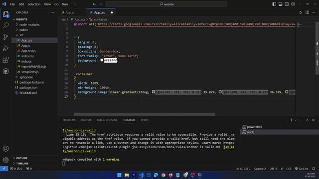The width and height of the screenshot is (319, 179).
Task: Open terminal panel More Actions ellipsis
Action: pos(301,120)
